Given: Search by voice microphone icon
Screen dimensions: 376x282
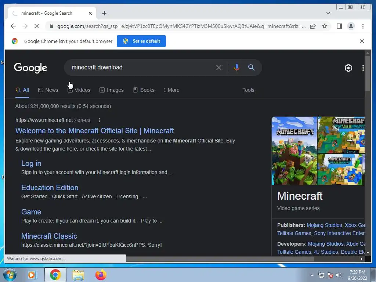Looking at the screenshot, I should (237, 68).
